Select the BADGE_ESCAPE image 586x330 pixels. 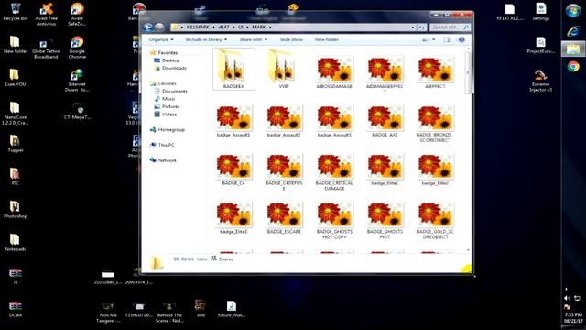click(284, 218)
